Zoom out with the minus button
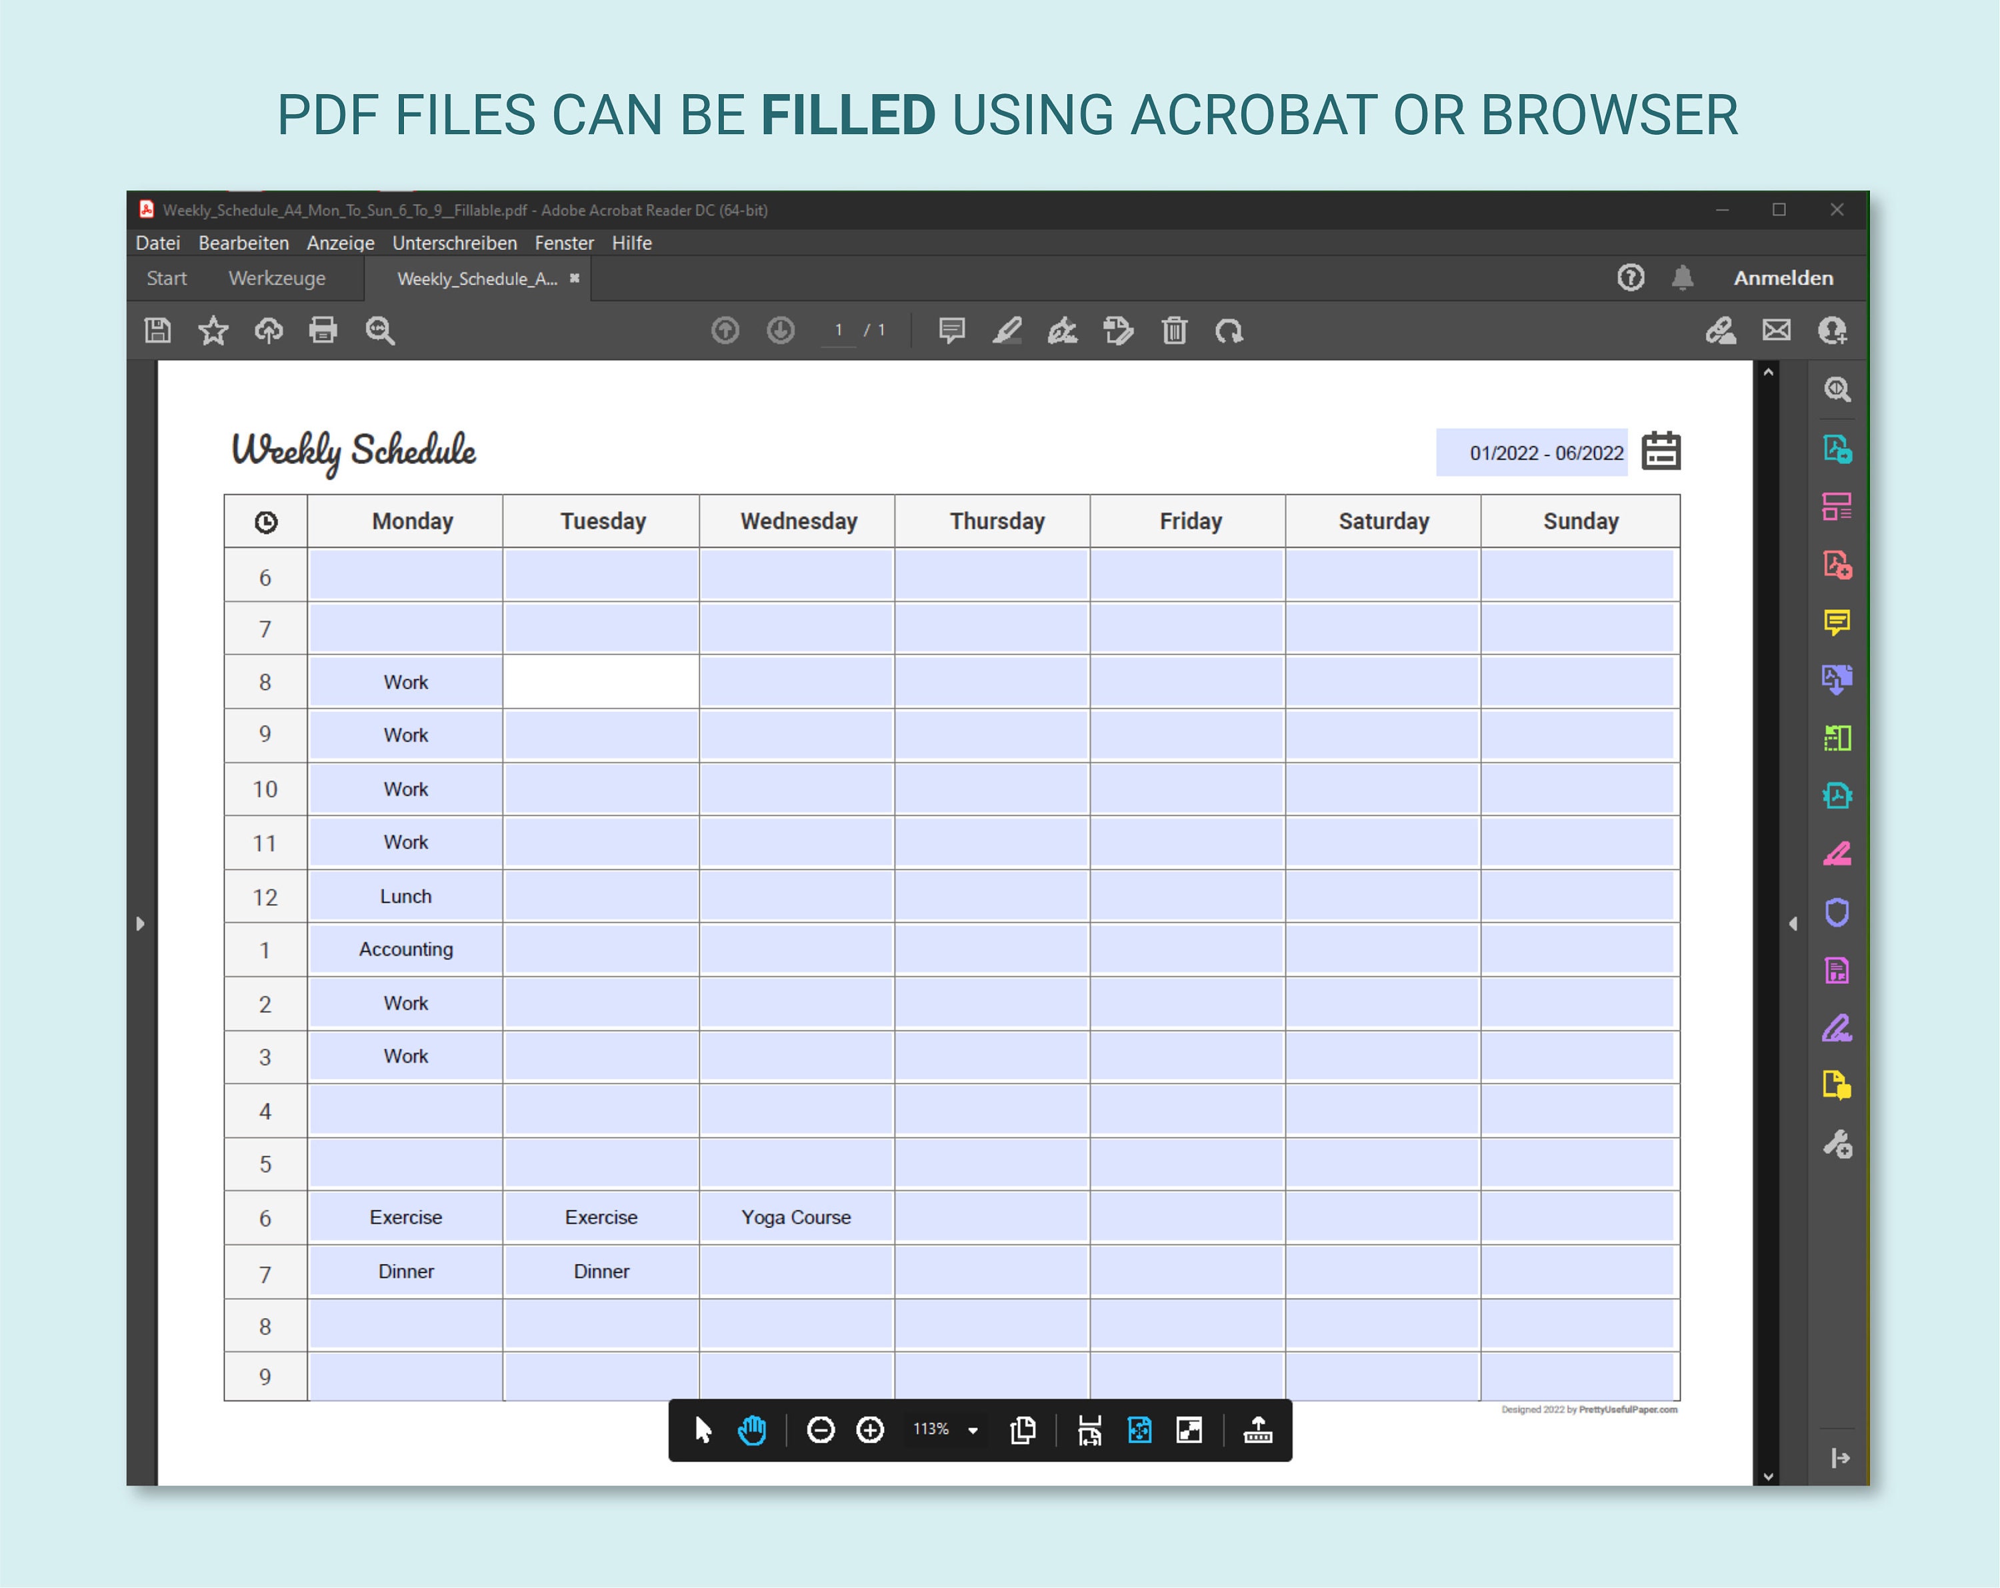2000x1588 pixels. [x=821, y=1430]
